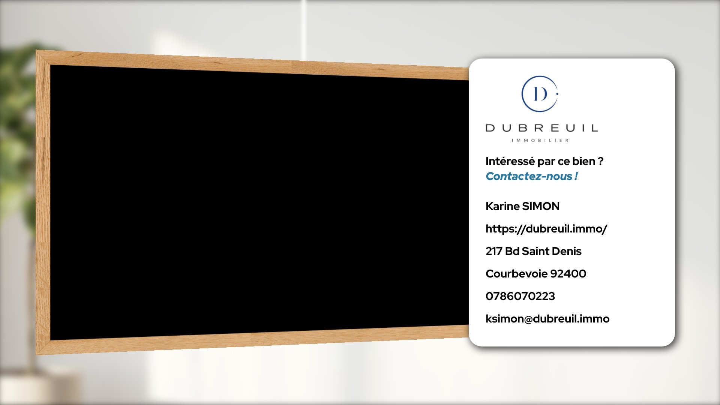Click the city line 'Courbevoie 92400'
The width and height of the screenshot is (720, 405).
535,274
